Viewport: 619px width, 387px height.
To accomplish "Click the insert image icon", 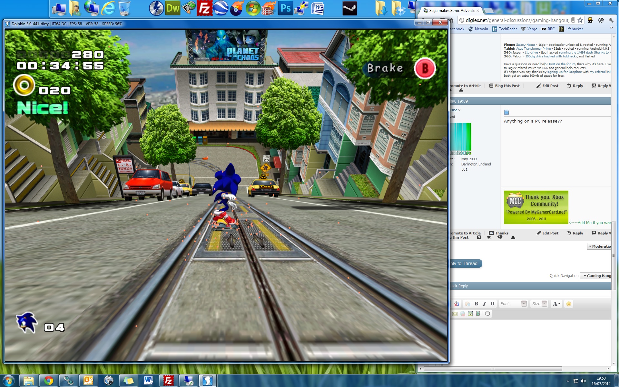I will [470, 314].
